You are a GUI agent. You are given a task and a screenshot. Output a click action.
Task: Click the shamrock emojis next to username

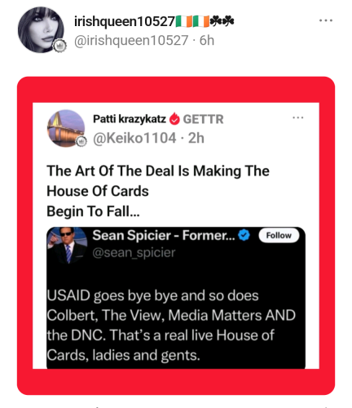[222, 21]
